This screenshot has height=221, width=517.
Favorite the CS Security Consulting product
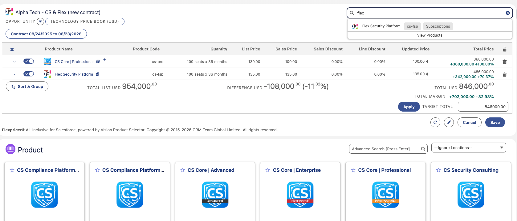(x=438, y=170)
